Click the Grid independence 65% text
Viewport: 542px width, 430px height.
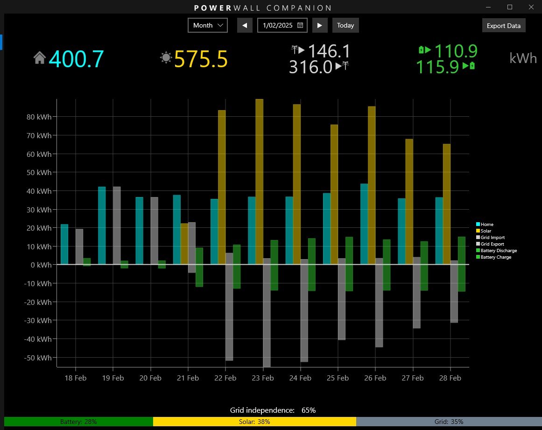[x=273, y=410]
